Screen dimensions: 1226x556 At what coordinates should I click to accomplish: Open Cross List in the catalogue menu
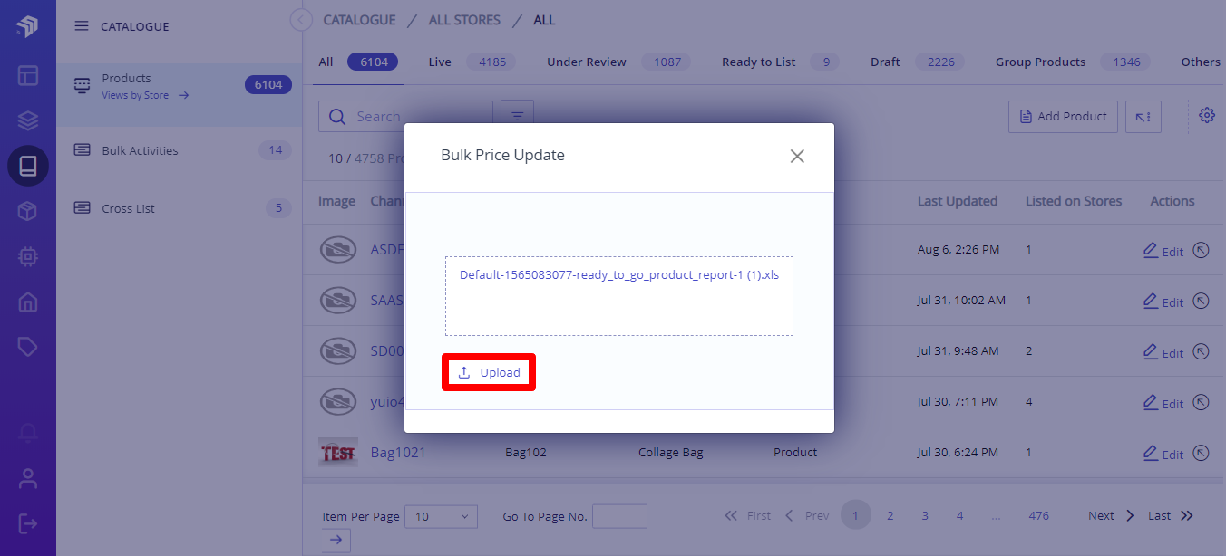point(180,208)
